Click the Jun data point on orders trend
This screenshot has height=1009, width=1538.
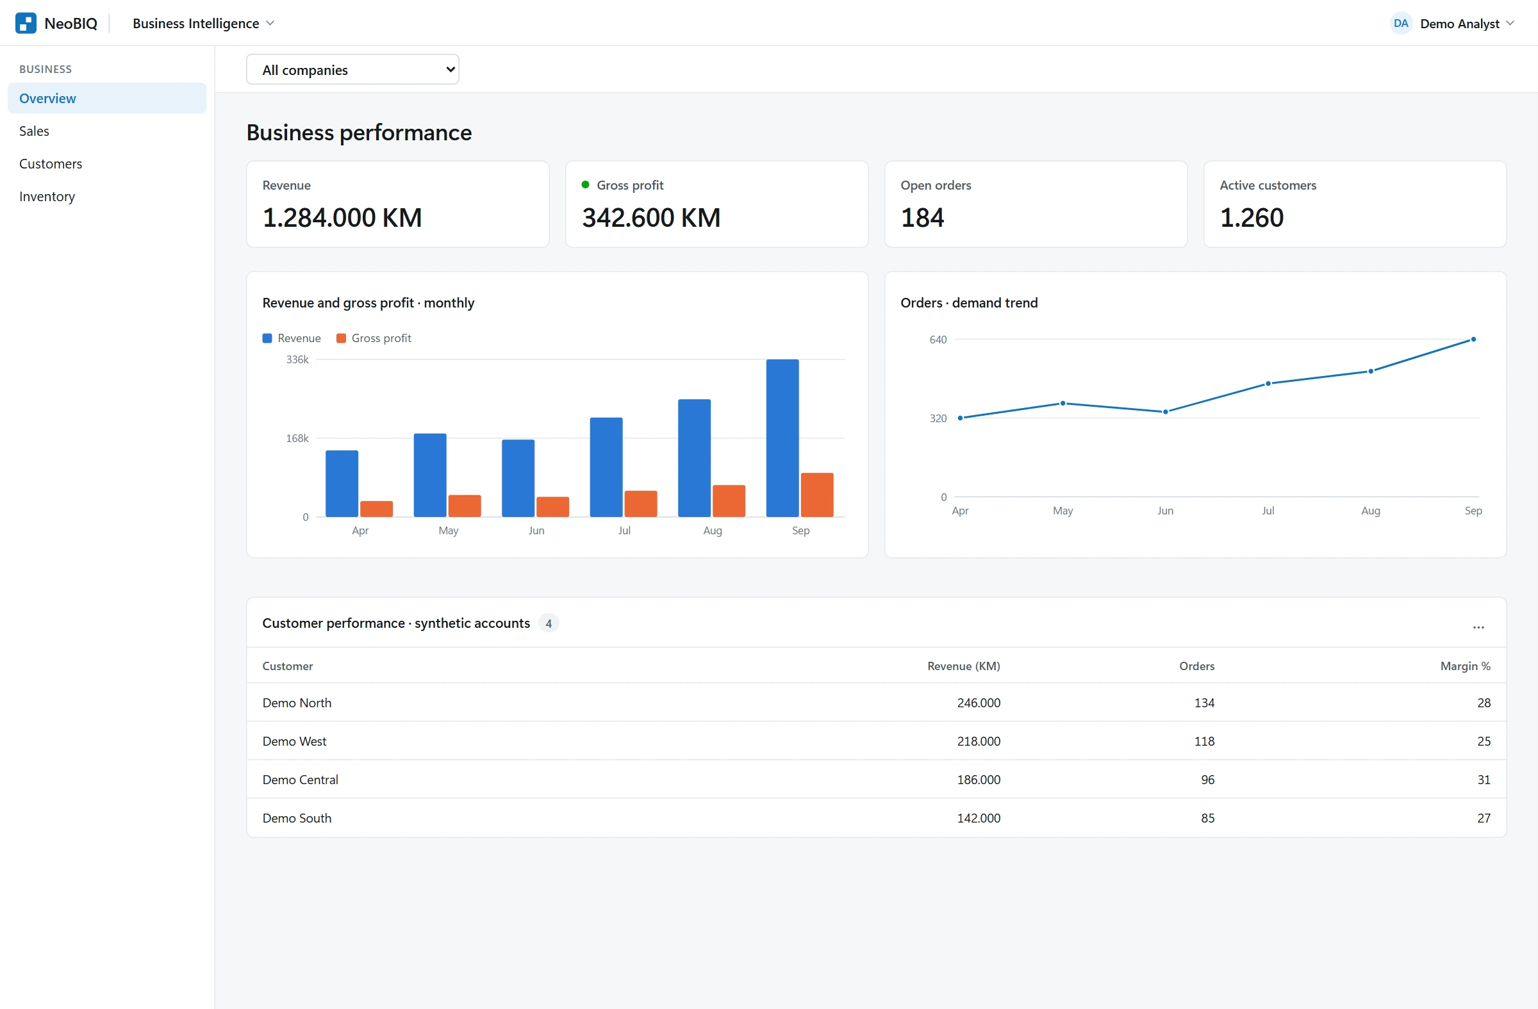tap(1165, 411)
